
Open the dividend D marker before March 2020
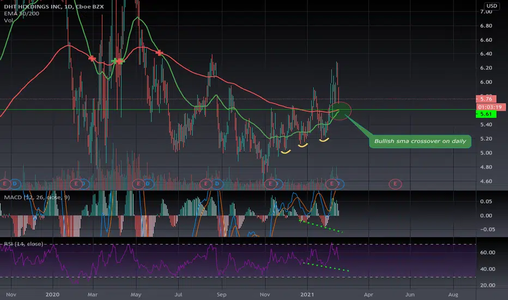point(84,184)
